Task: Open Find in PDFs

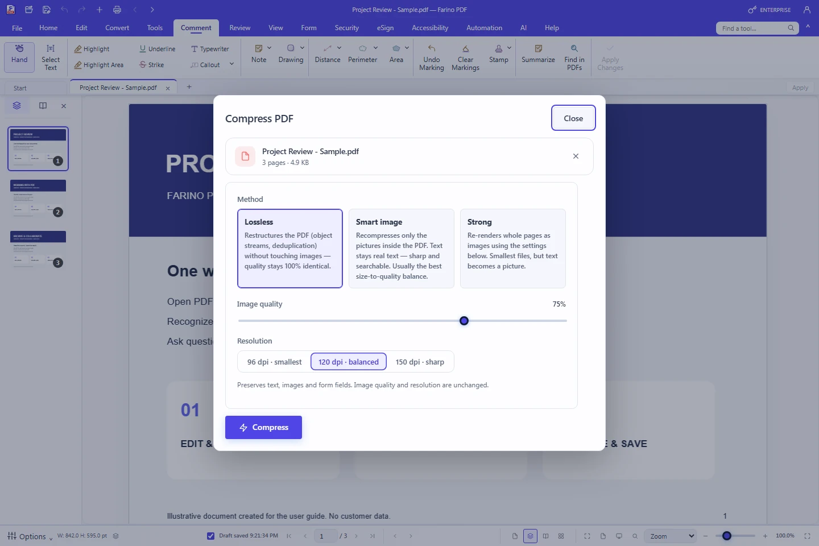Action: click(574, 58)
